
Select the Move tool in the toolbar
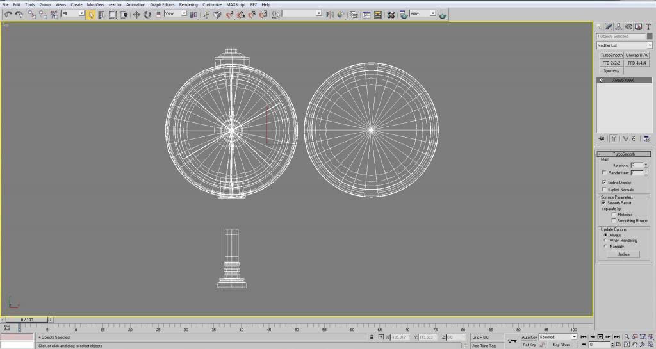pyautogui.click(x=136, y=14)
